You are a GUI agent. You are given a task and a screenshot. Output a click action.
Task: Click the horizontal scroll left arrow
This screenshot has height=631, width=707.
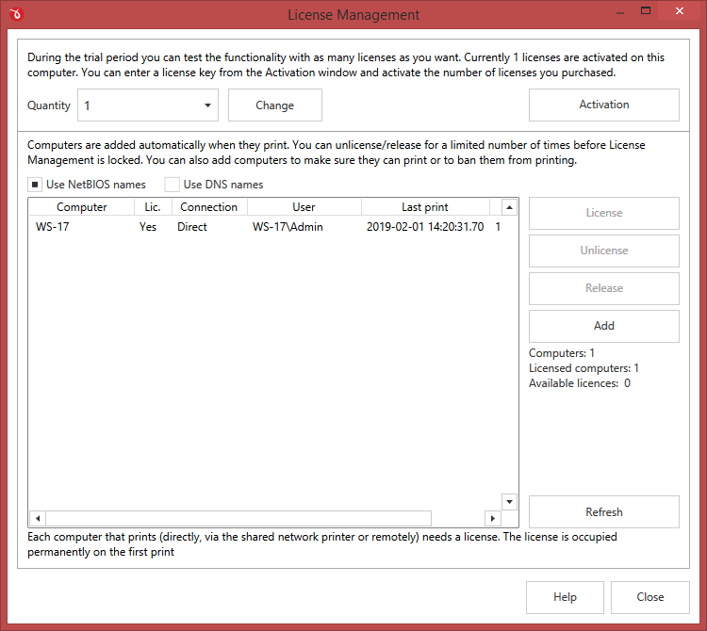coord(38,518)
